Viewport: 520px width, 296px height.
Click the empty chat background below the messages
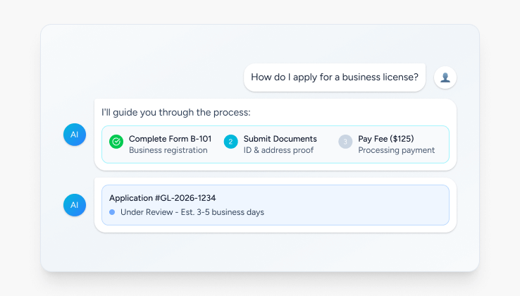(259, 252)
